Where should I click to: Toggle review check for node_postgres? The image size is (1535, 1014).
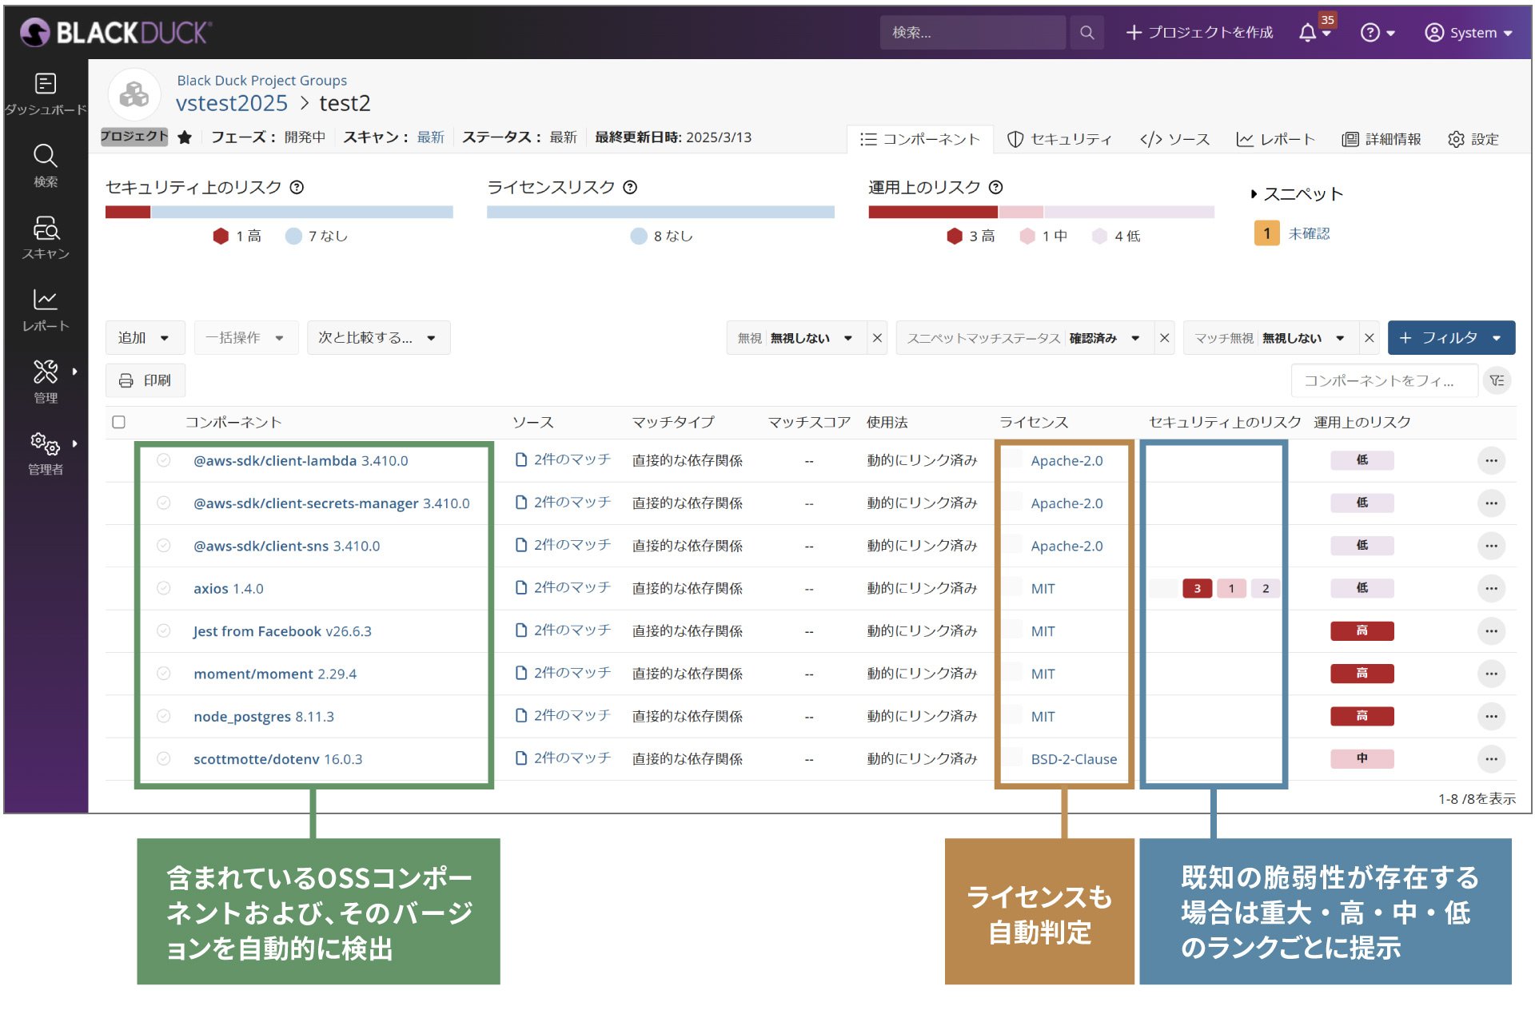click(x=163, y=716)
